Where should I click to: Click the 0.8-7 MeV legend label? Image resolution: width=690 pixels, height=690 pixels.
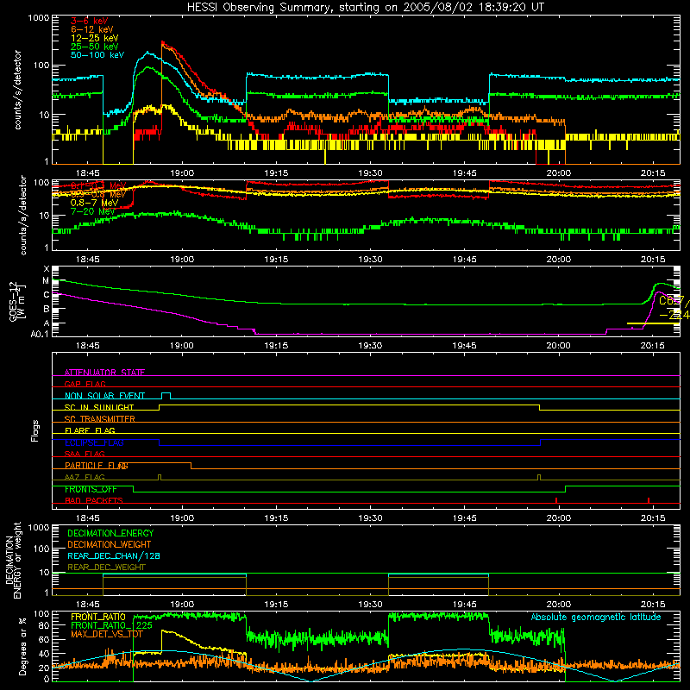click(94, 203)
